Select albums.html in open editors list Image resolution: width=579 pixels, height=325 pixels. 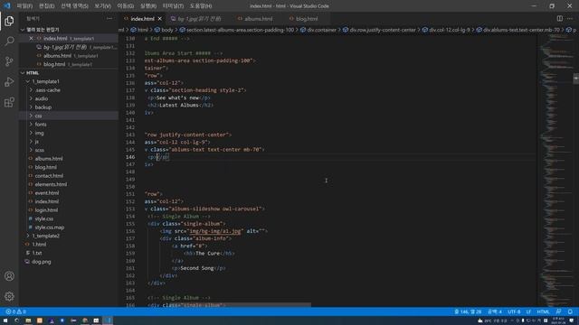click(x=57, y=56)
